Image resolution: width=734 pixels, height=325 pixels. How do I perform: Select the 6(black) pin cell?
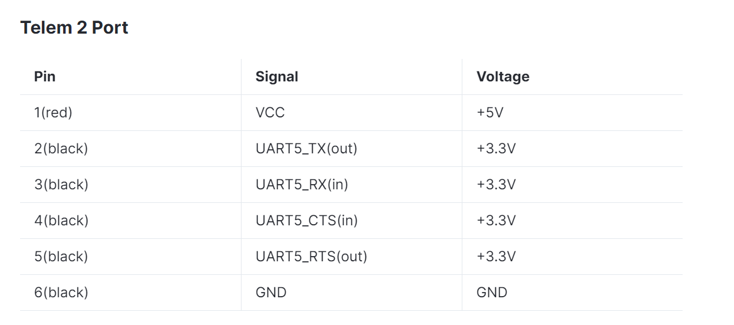pyautogui.click(x=61, y=293)
